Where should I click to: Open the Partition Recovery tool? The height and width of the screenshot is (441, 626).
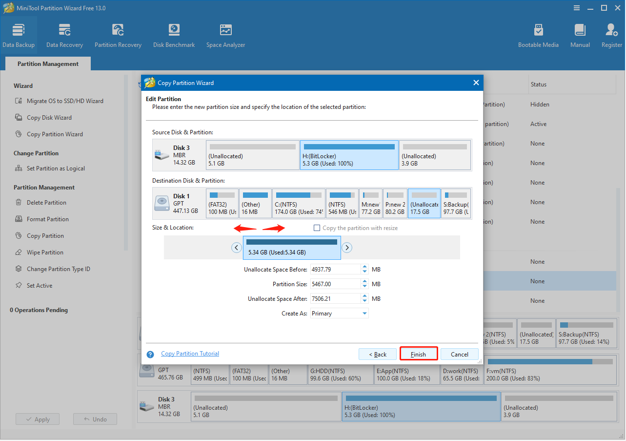[x=118, y=34]
